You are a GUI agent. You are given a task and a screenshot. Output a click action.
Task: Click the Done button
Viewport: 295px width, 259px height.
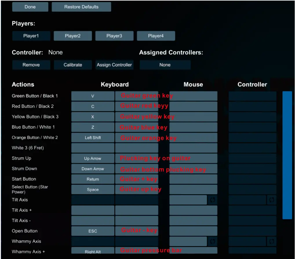coord(30,7)
